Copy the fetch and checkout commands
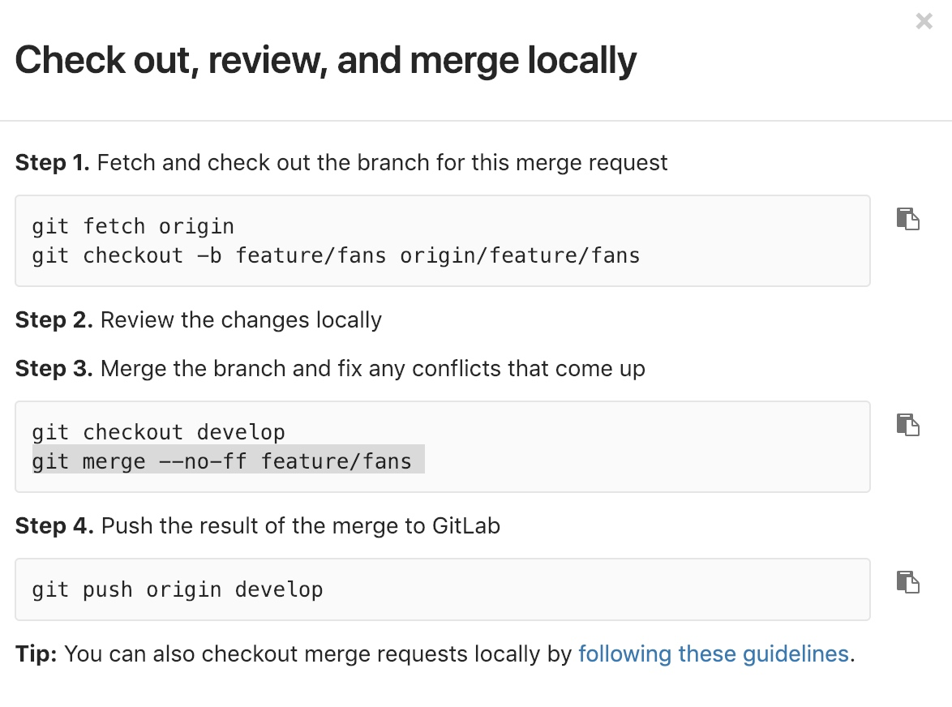Viewport: 952px width, 707px height. [x=907, y=219]
